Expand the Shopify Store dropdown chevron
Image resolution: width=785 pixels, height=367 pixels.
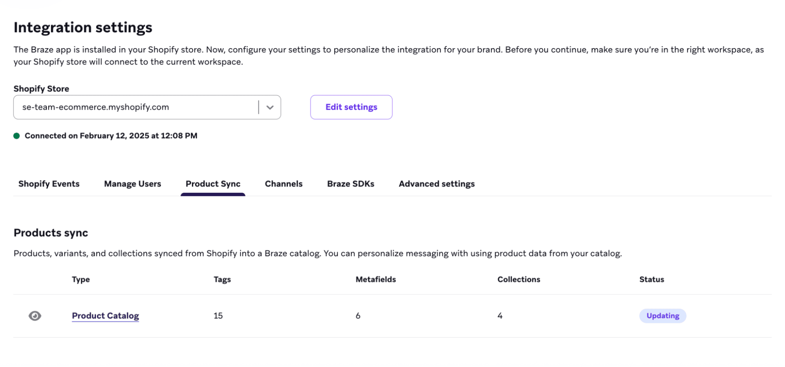click(x=270, y=107)
